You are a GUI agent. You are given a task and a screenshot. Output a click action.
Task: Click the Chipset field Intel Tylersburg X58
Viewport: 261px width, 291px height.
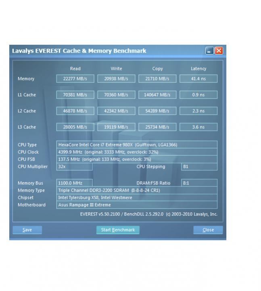coord(137,197)
